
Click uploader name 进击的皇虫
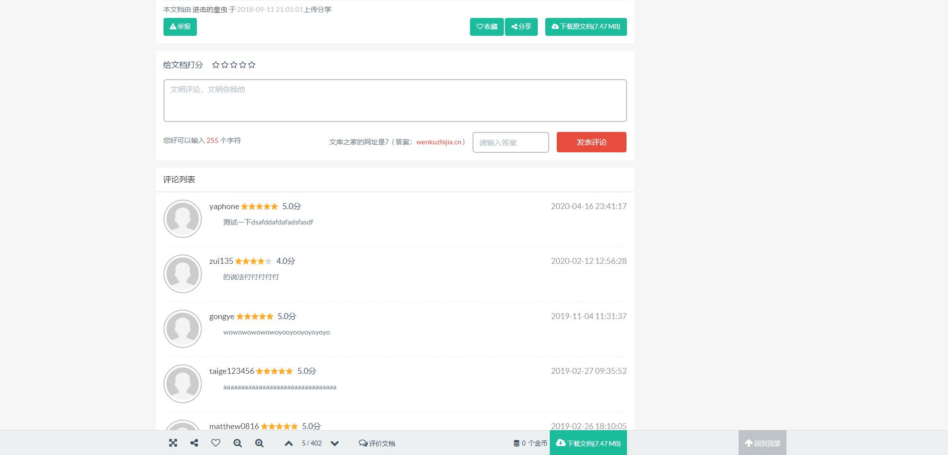pyautogui.click(x=210, y=9)
